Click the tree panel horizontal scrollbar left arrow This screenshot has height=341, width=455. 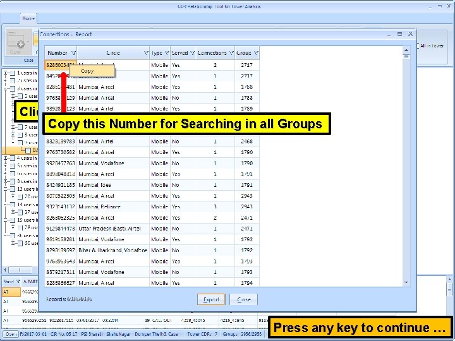coord(4,270)
